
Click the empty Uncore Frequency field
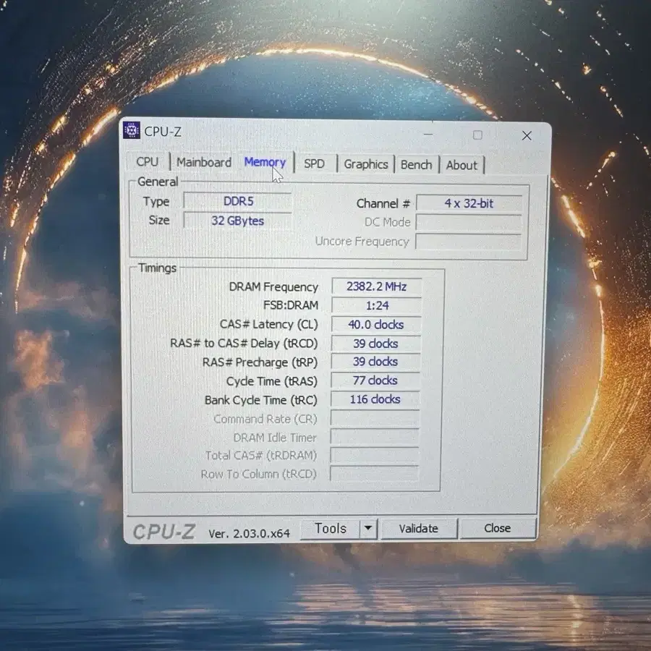468,242
